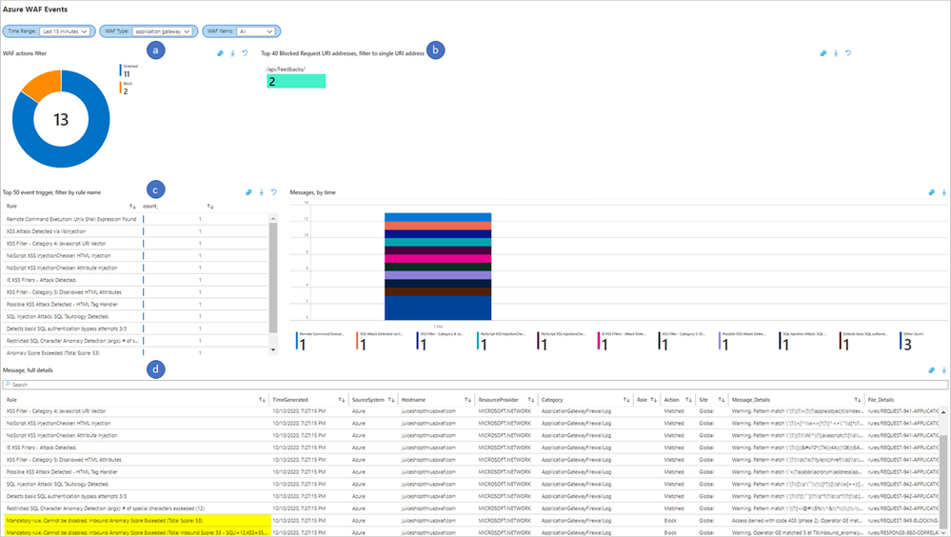Screen dimensions: 951x537
Task: Download Top 40 Blocked Request URI data
Action: coord(836,53)
